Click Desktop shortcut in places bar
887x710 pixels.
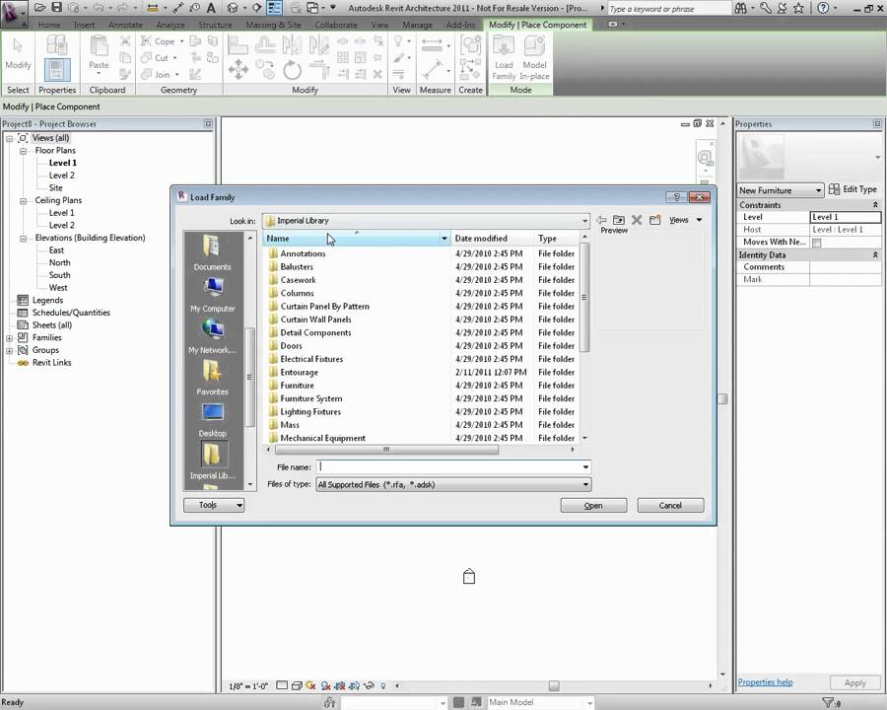[x=212, y=419]
